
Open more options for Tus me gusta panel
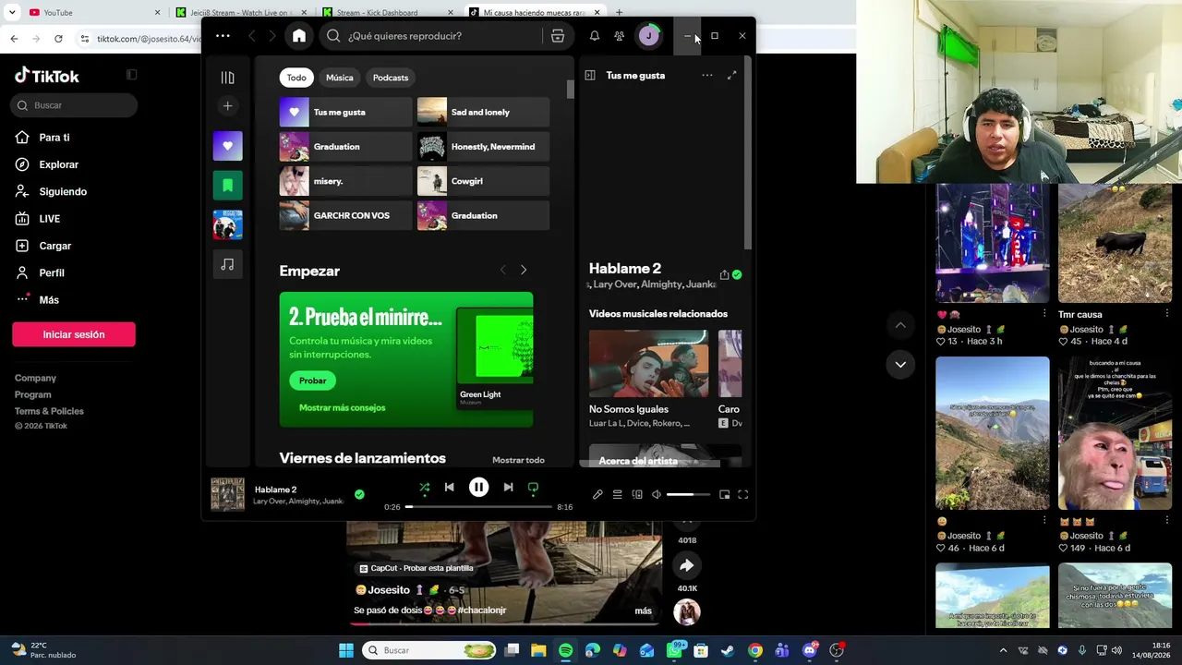coord(707,76)
